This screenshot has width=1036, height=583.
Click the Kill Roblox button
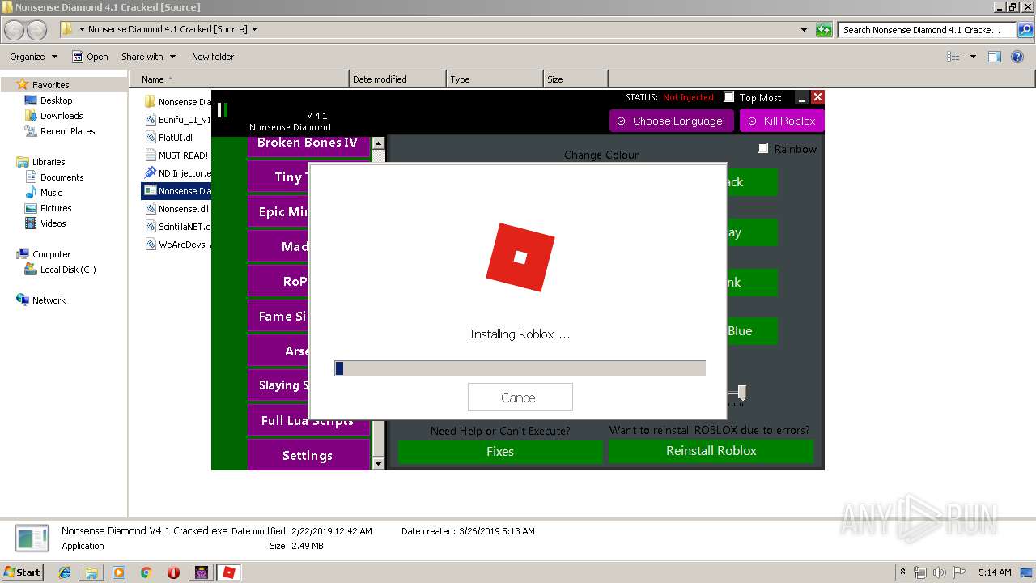[782, 121]
